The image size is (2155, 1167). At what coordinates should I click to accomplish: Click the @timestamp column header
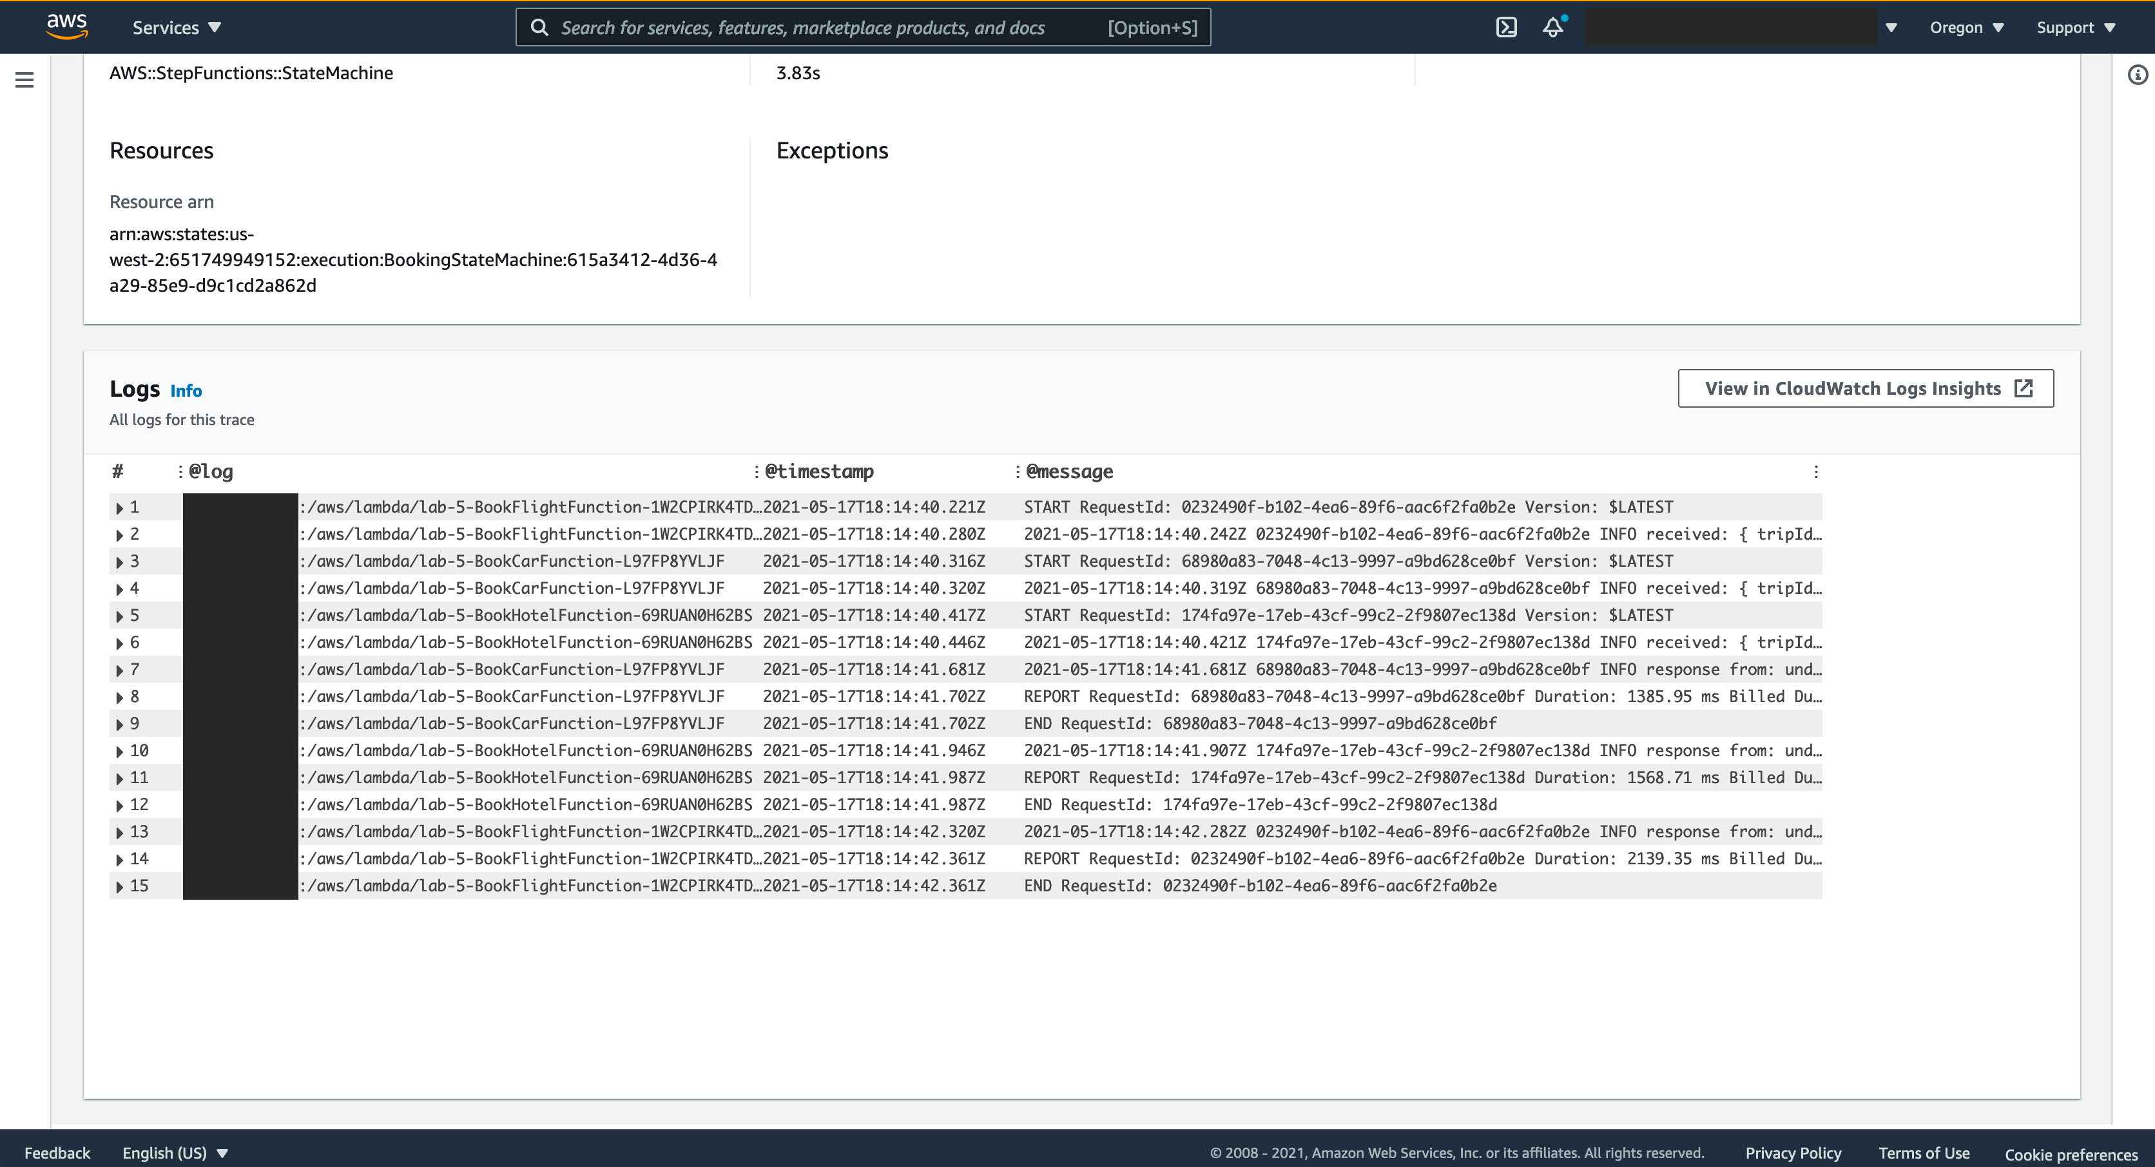(819, 471)
